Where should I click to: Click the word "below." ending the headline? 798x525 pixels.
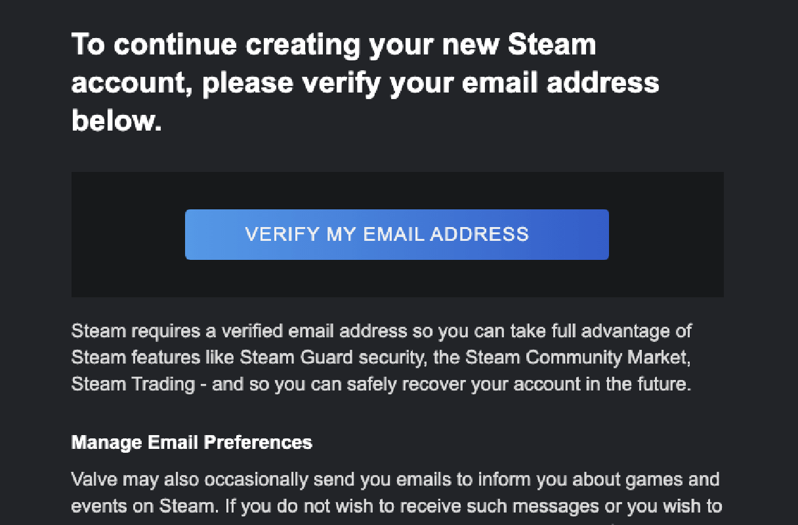pos(116,121)
